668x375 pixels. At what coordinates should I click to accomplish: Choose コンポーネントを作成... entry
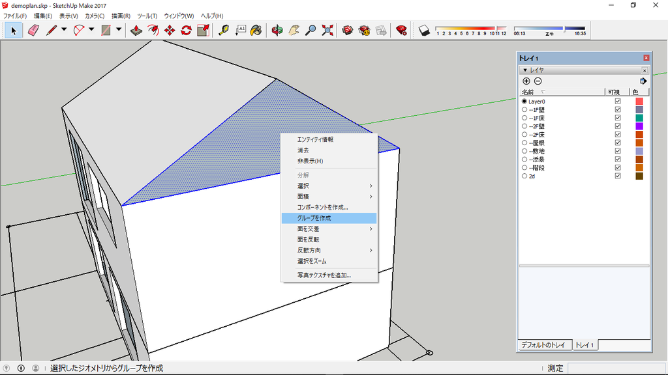point(329,208)
